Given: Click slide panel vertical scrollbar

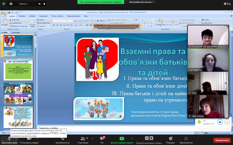Looking at the screenshot, I should (35, 82).
